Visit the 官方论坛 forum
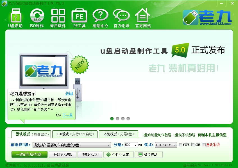238x168 pixels. point(121,18)
